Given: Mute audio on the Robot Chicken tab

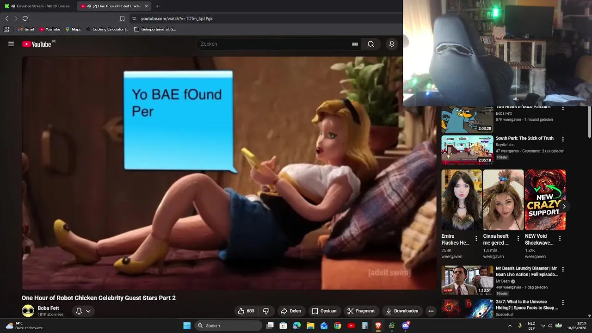Looking at the screenshot, I should tap(89, 6).
